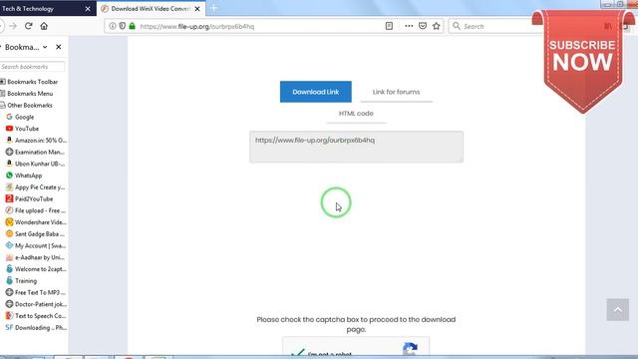Open site information icon in address bar

coord(113,26)
